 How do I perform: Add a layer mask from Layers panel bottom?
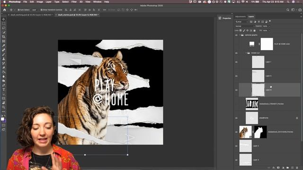[x=278, y=168]
